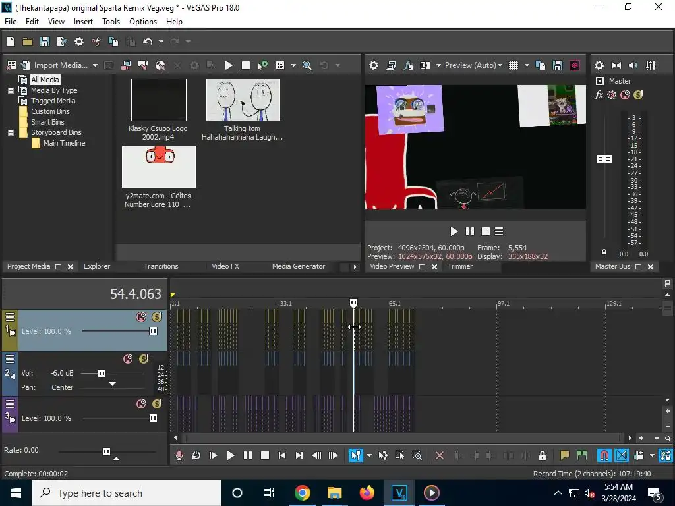Undo the last action with the undo arrow
This screenshot has width=675, height=506.
tap(148, 42)
